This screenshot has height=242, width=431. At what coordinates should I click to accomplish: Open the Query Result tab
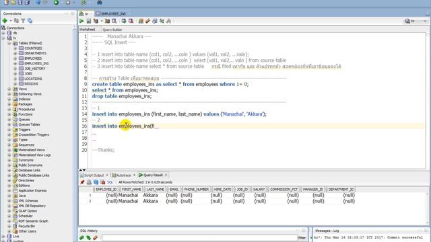[x=153, y=175]
